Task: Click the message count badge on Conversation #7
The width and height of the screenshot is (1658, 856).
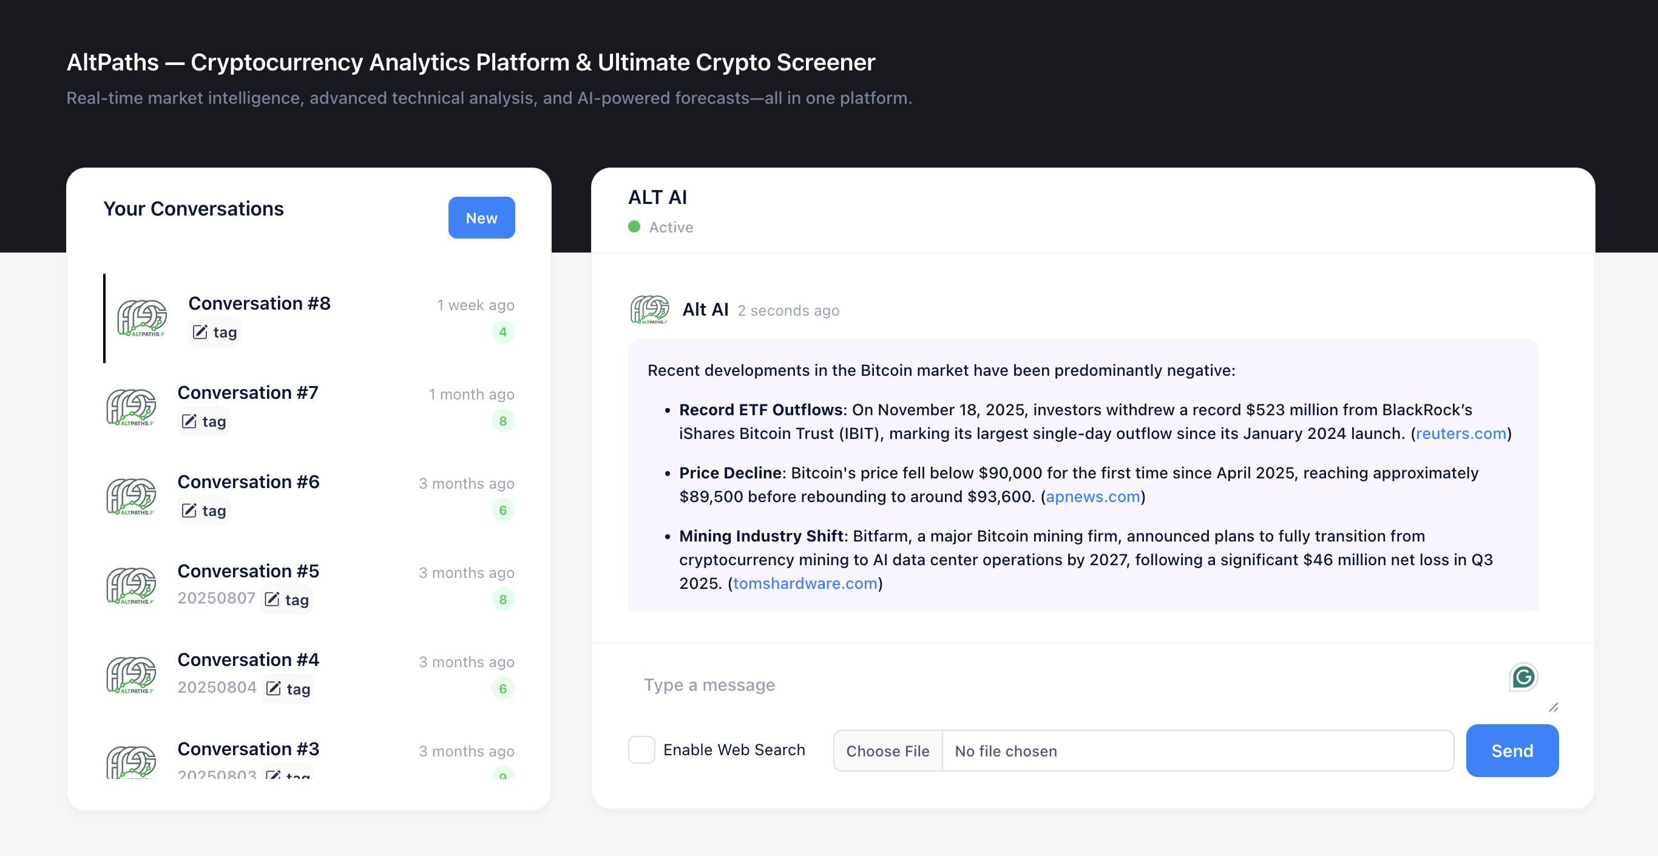Action: tap(502, 421)
